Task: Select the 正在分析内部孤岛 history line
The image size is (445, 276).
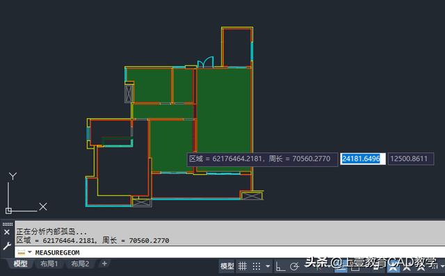Action: (51, 232)
